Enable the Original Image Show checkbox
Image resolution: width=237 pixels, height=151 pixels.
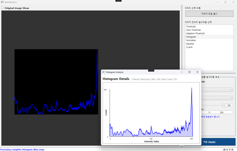click(3, 8)
